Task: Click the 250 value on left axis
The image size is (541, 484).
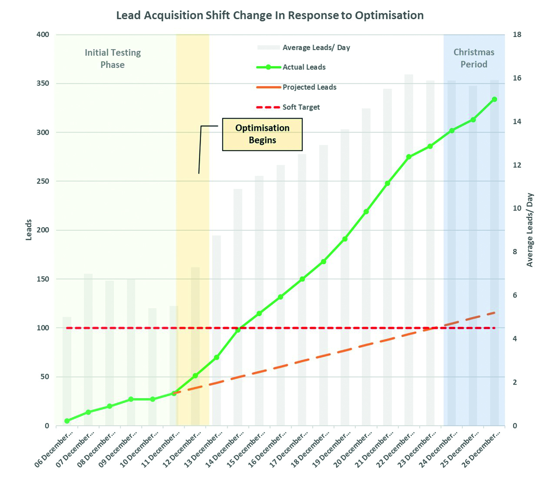Action: (x=43, y=181)
